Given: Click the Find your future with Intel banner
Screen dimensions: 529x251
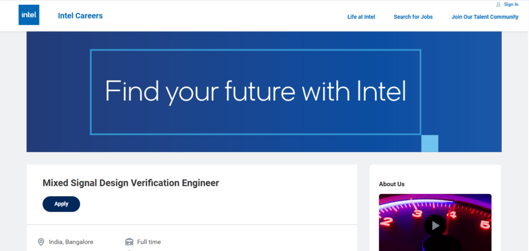Looking at the screenshot, I should (x=264, y=91).
